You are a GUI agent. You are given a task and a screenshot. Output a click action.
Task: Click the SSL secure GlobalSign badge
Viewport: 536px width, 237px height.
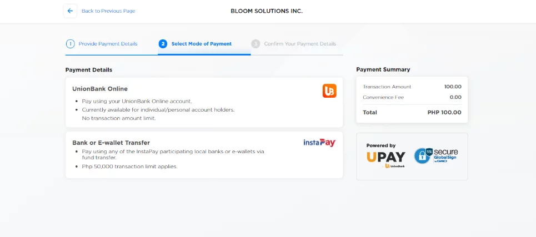pyautogui.click(x=435, y=156)
